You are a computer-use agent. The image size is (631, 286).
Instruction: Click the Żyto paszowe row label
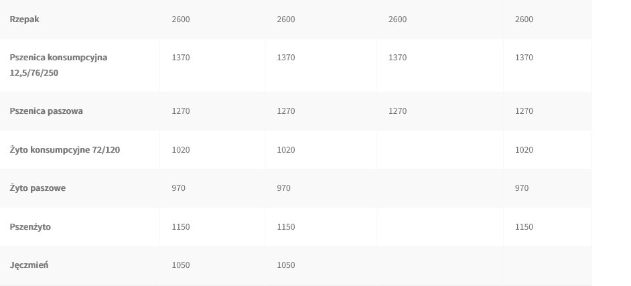click(38, 188)
